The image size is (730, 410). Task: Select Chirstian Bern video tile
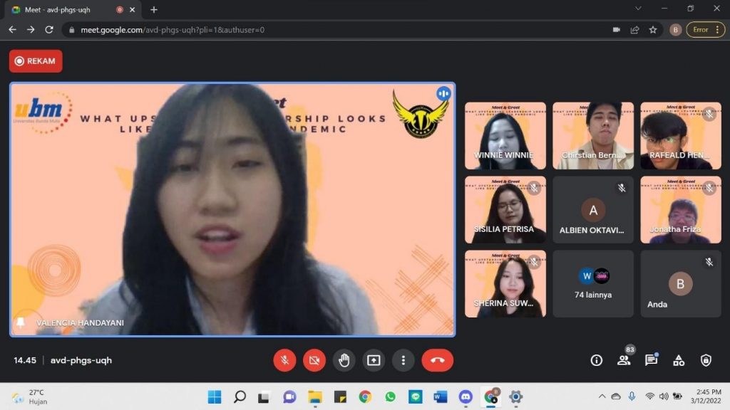click(x=593, y=136)
